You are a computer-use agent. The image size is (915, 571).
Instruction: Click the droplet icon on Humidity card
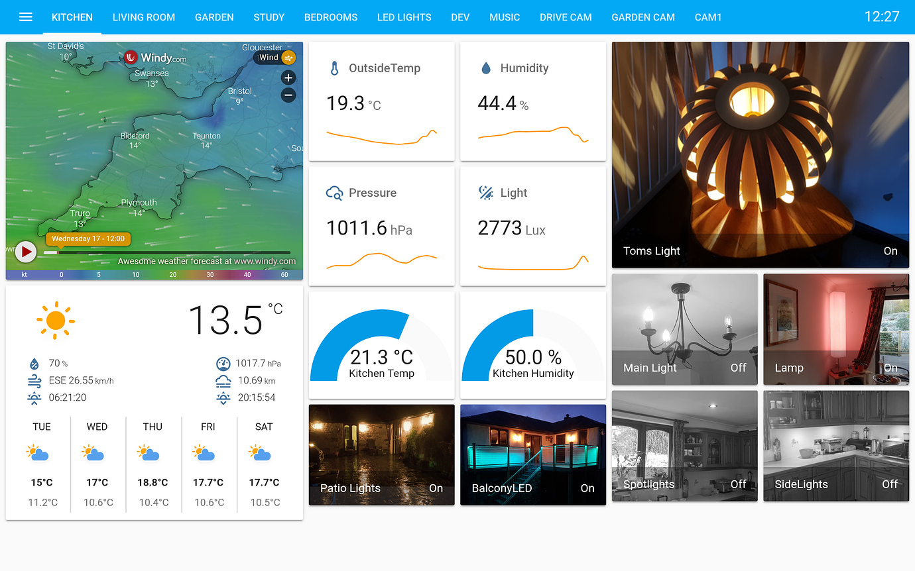click(x=486, y=68)
